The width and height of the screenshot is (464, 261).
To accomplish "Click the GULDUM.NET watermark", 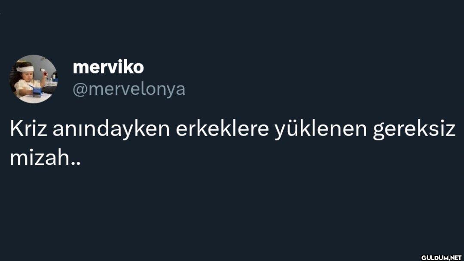I will point(441,258).
